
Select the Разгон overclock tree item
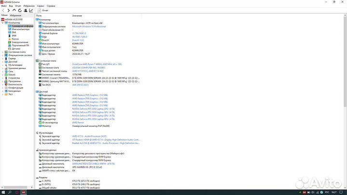point(16,39)
